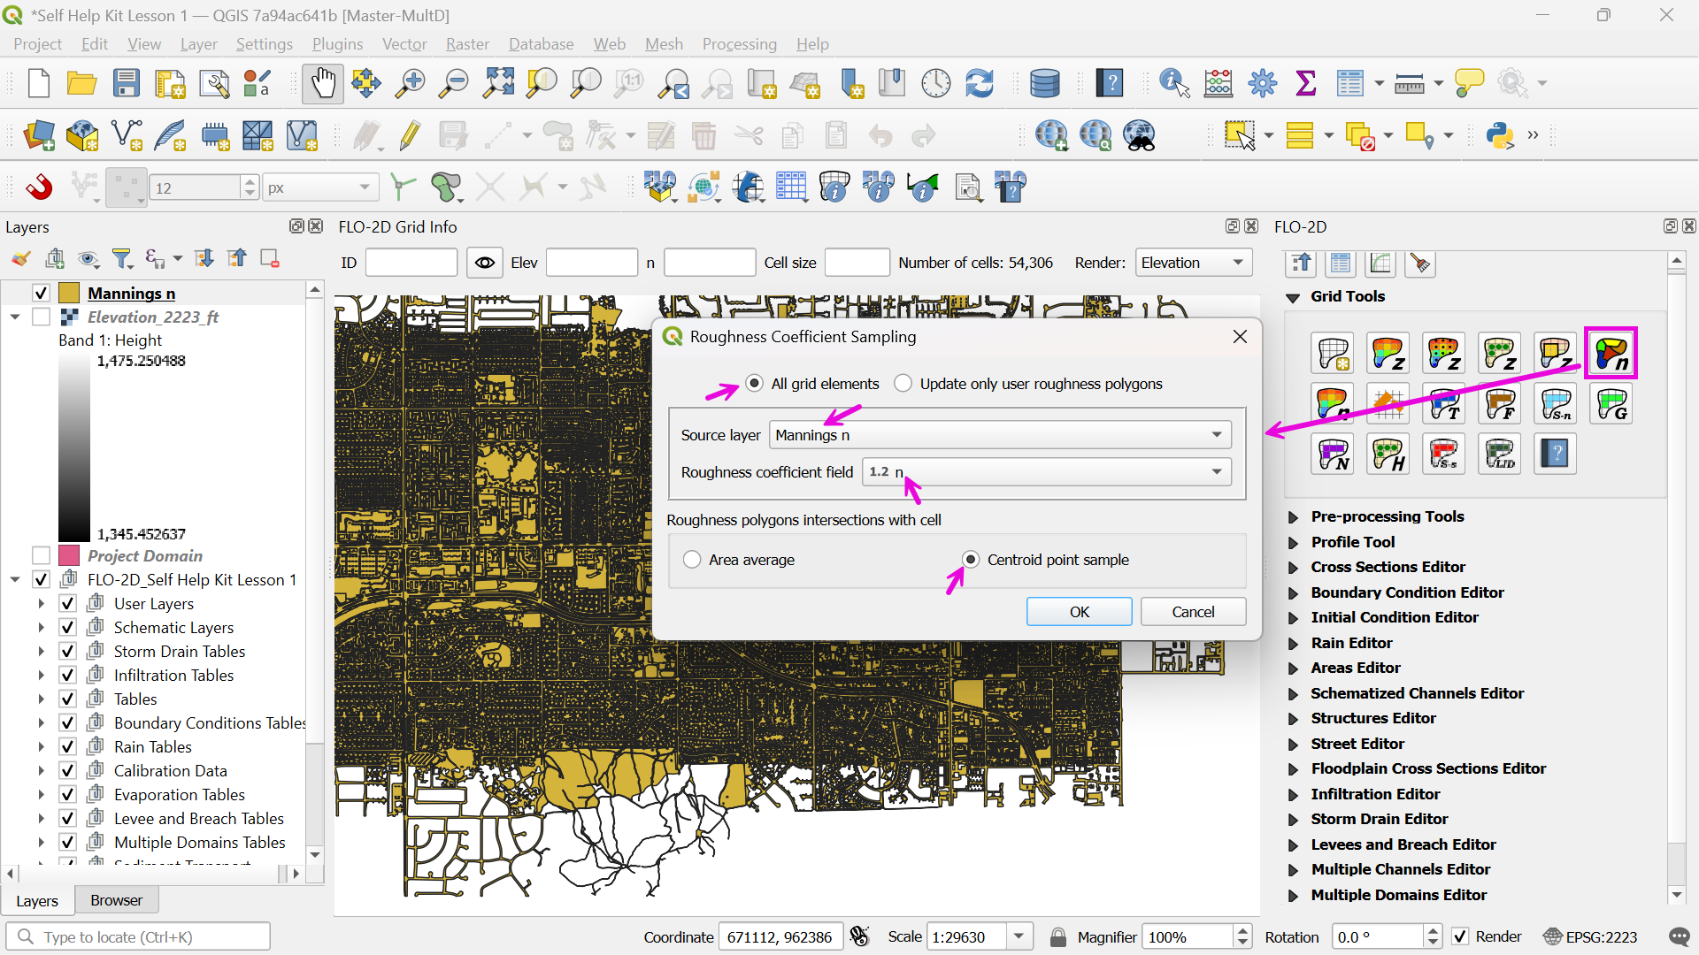Viewport: 1699px width, 955px height.
Task: Click the highlighted Manning's n sampling grid tool
Action: tap(1611, 354)
